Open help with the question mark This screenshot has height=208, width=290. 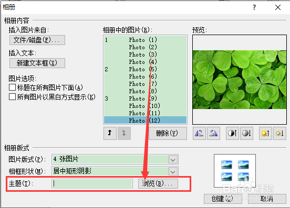(x=254, y=7)
